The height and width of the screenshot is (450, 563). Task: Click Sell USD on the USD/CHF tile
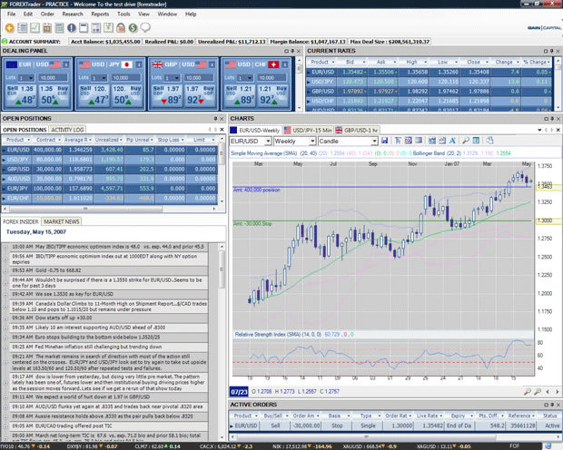(241, 94)
